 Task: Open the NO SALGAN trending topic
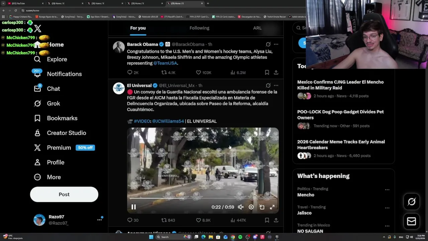click(310, 231)
